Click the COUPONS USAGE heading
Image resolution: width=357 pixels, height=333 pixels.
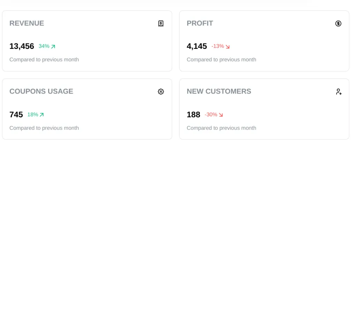[x=41, y=91]
